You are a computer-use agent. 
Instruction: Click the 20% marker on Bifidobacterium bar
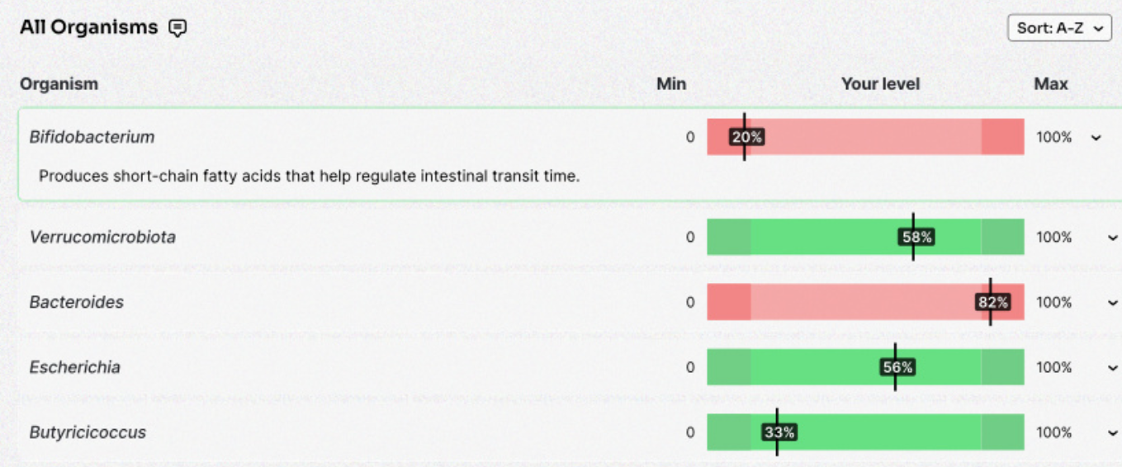coord(747,137)
